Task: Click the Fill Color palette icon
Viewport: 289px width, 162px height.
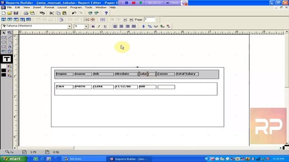Action: (9, 66)
